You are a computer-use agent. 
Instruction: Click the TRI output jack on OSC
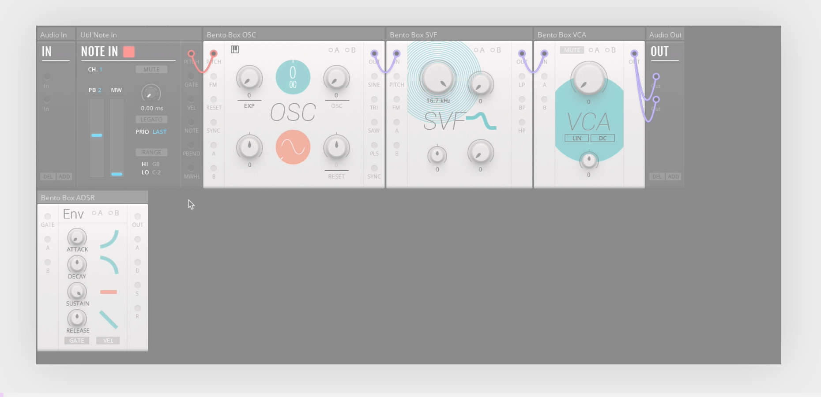374,100
